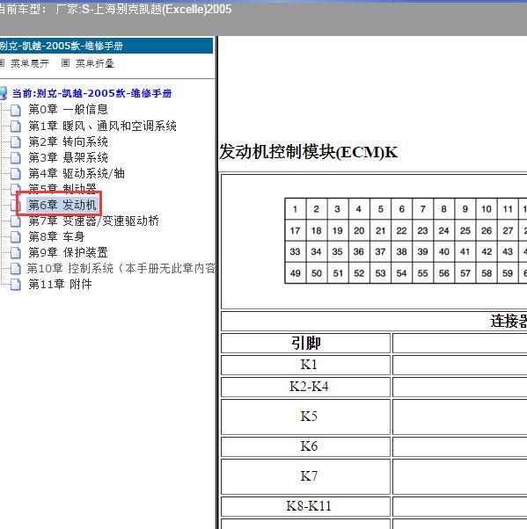Open chapter 第2章 转向系统

69,141
